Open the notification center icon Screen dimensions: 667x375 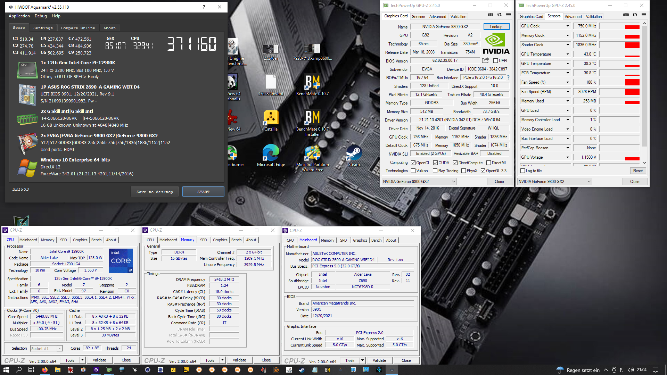tap(656, 370)
